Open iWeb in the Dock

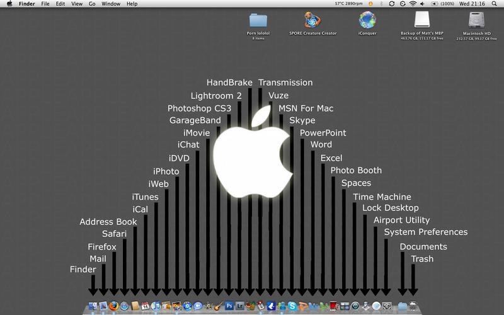166,306
